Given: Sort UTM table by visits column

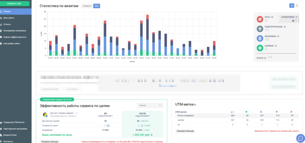Looking at the screenshot, I should [x=232, y=112].
